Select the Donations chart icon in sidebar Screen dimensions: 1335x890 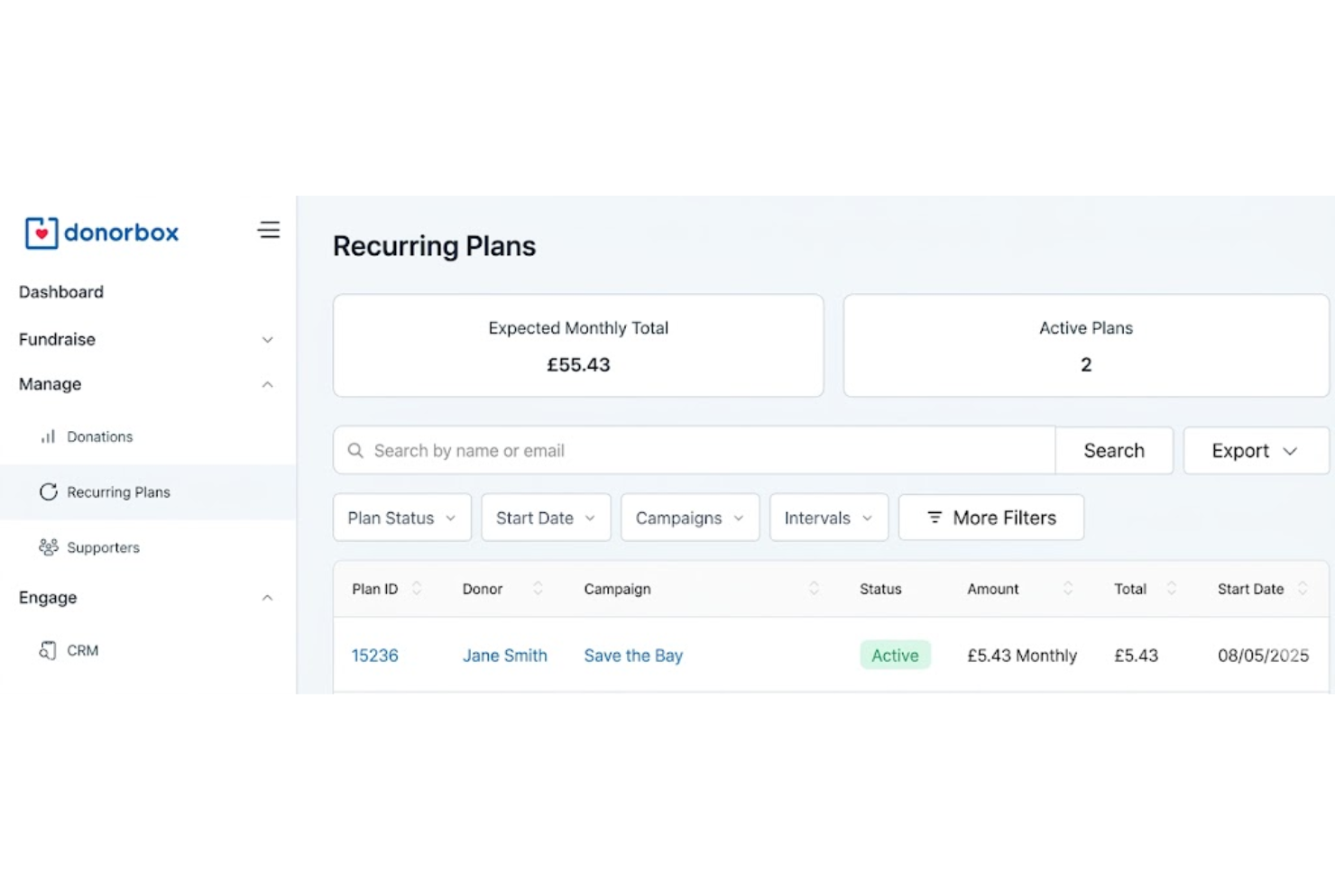click(x=47, y=436)
